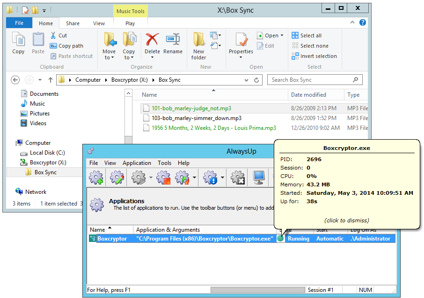
Task: Refresh the Box Sync folder view
Action: point(256,80)
